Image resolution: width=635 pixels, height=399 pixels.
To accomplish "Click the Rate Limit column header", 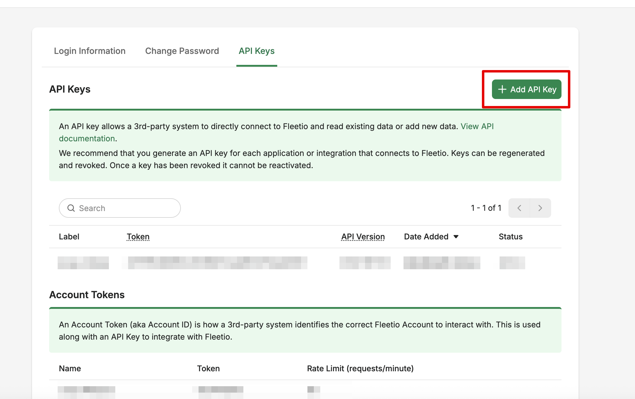I will (360, 369).
